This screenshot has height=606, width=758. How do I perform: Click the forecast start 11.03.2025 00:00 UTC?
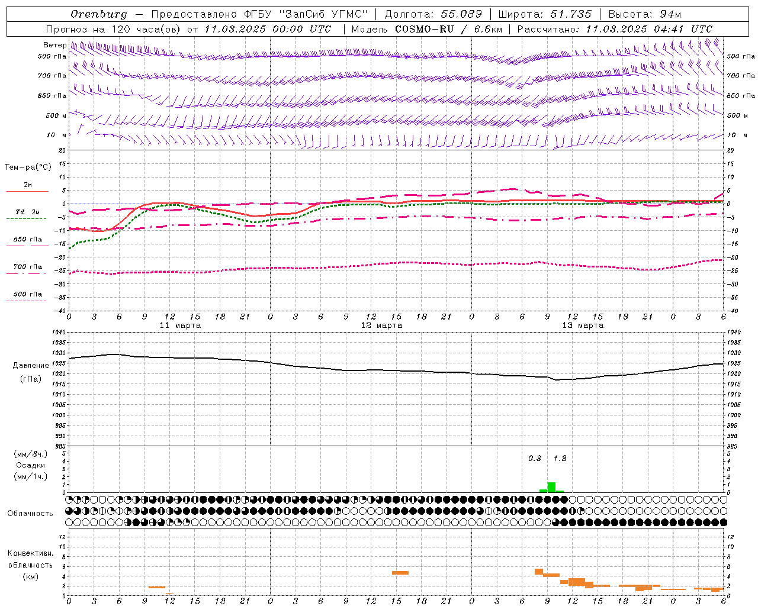(x=268, y=29)
